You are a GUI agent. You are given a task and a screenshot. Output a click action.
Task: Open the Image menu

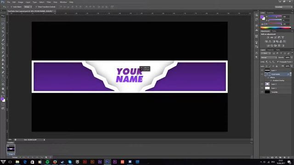(21, 2)
